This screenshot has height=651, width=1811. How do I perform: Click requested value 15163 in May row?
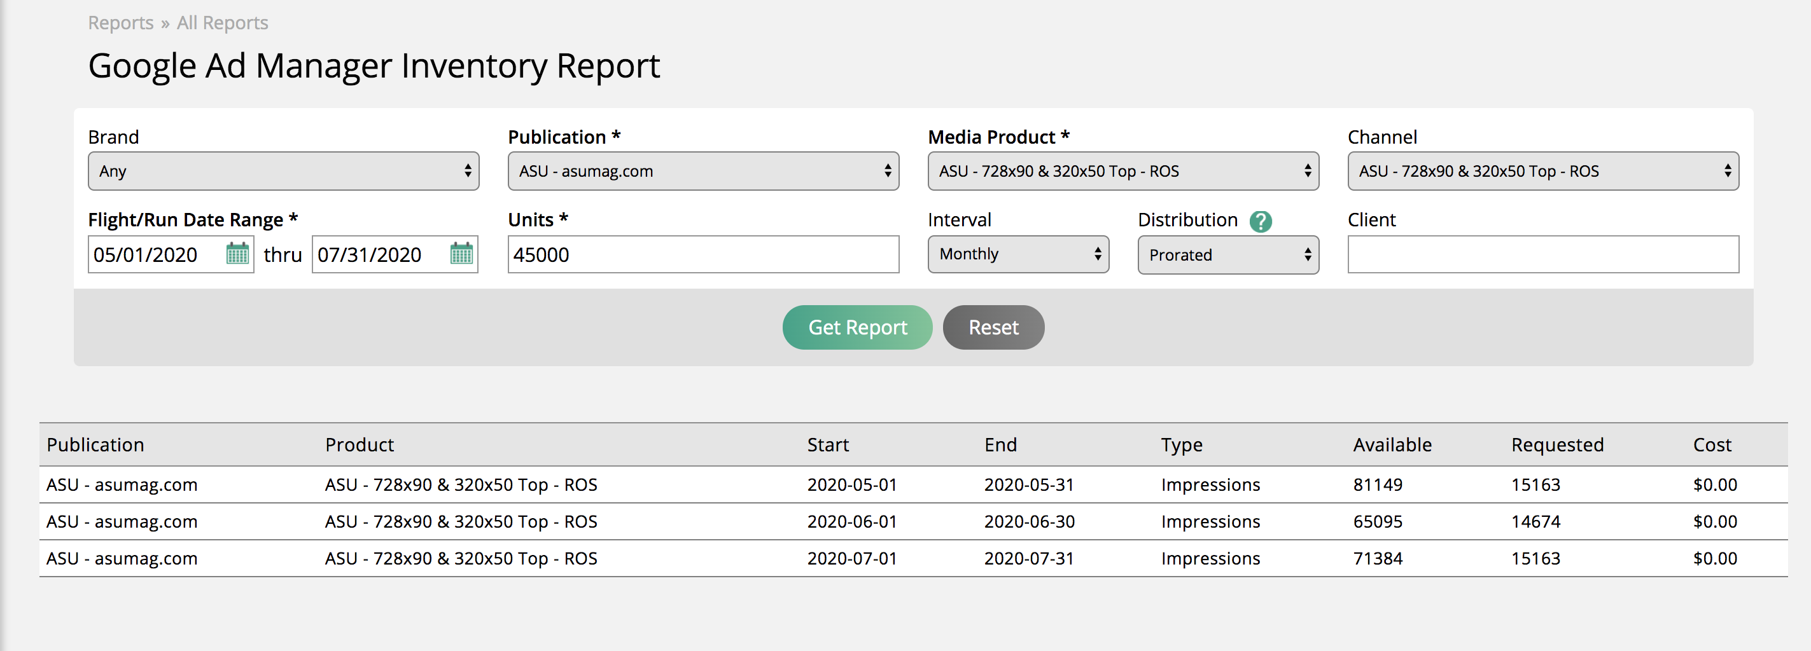click(1535, 484)
